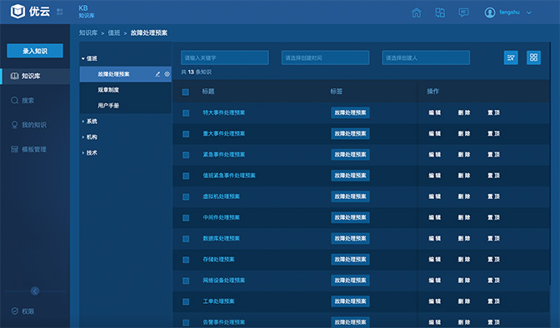The width and height of the screenshot is (560, 328).
Task: Click 删除 for 重大事件处理预案
Action: 464,133
